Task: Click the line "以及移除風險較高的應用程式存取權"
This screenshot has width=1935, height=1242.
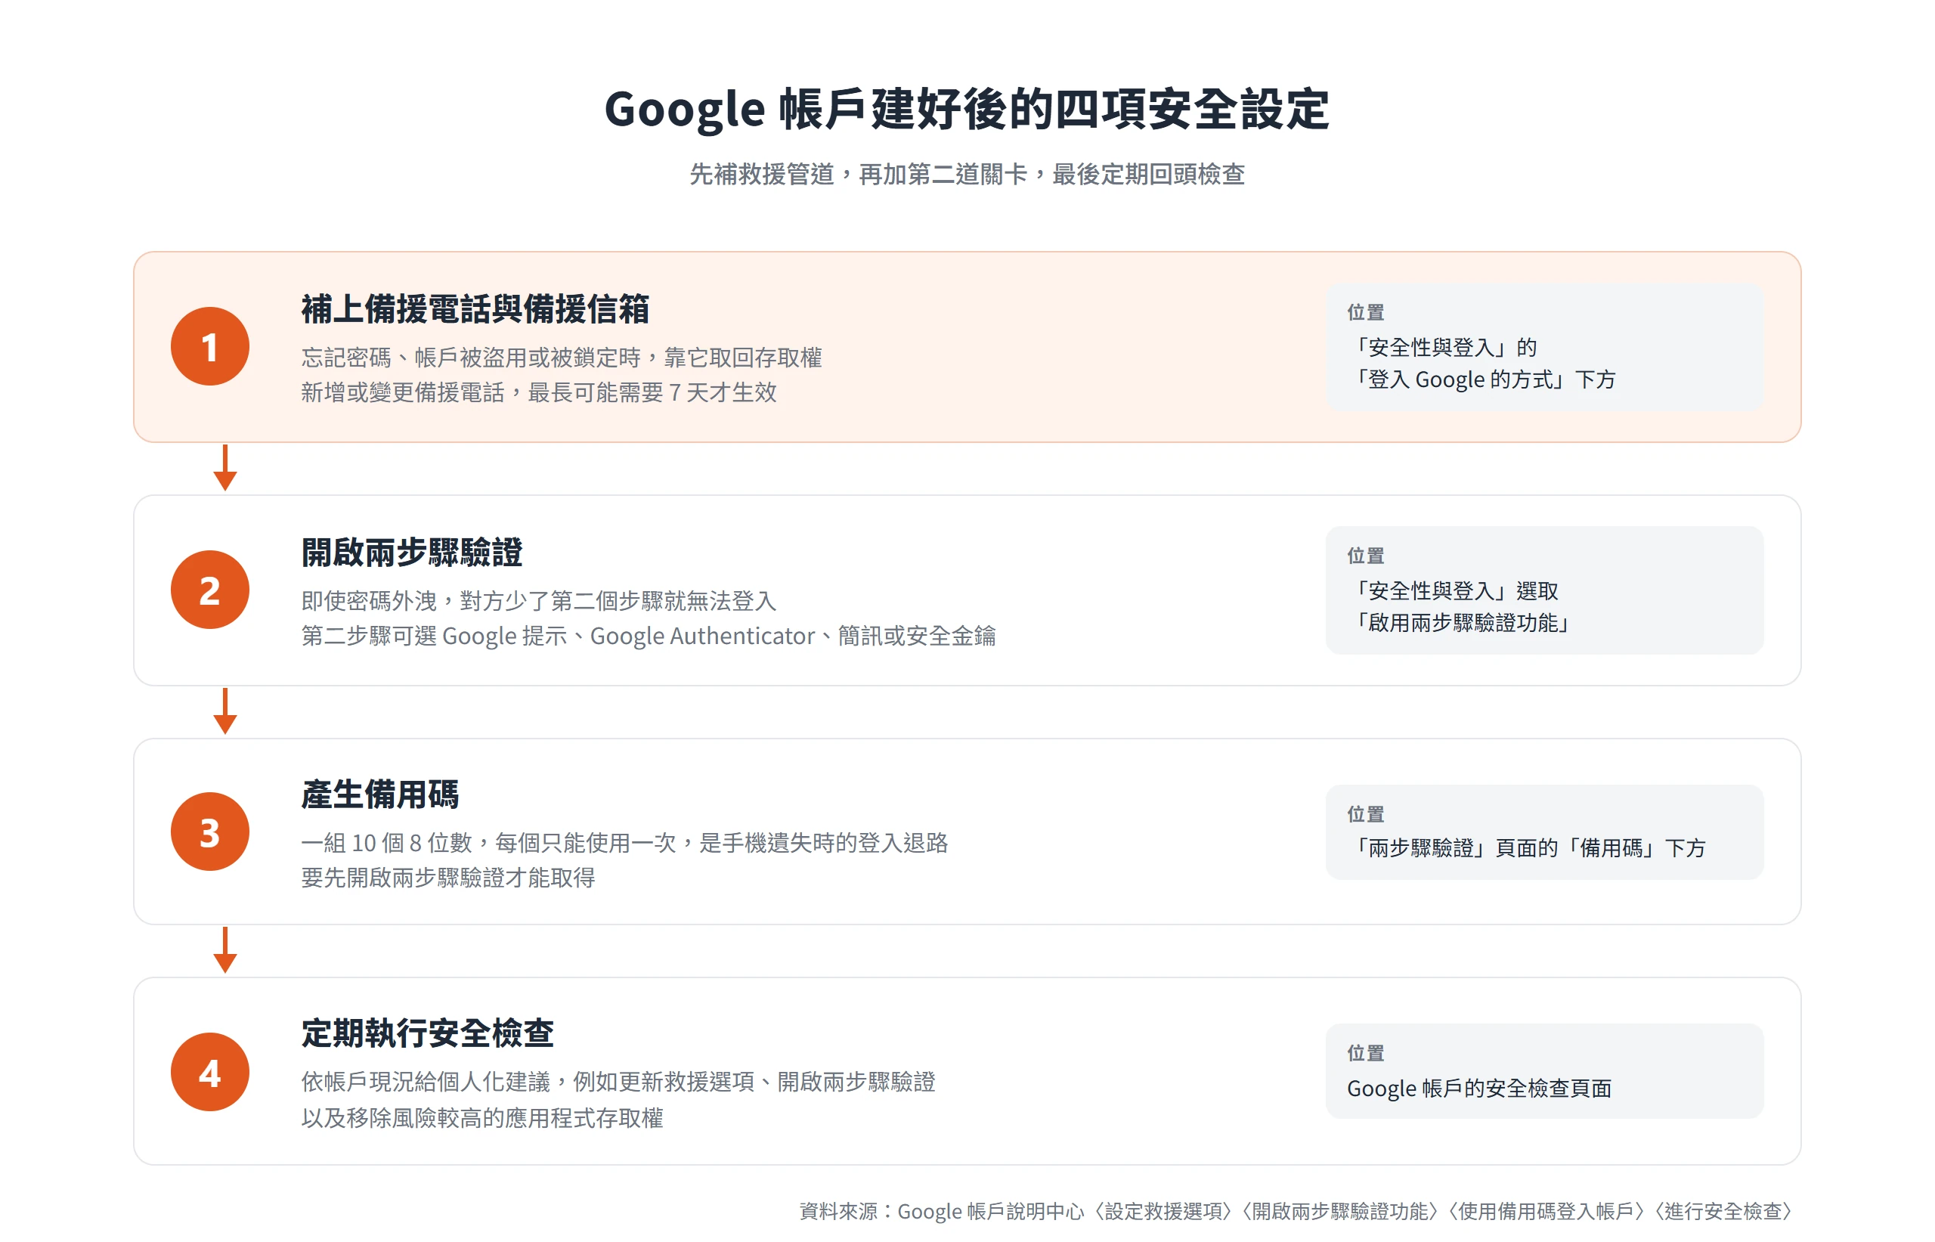Action: click(482, 1118)
